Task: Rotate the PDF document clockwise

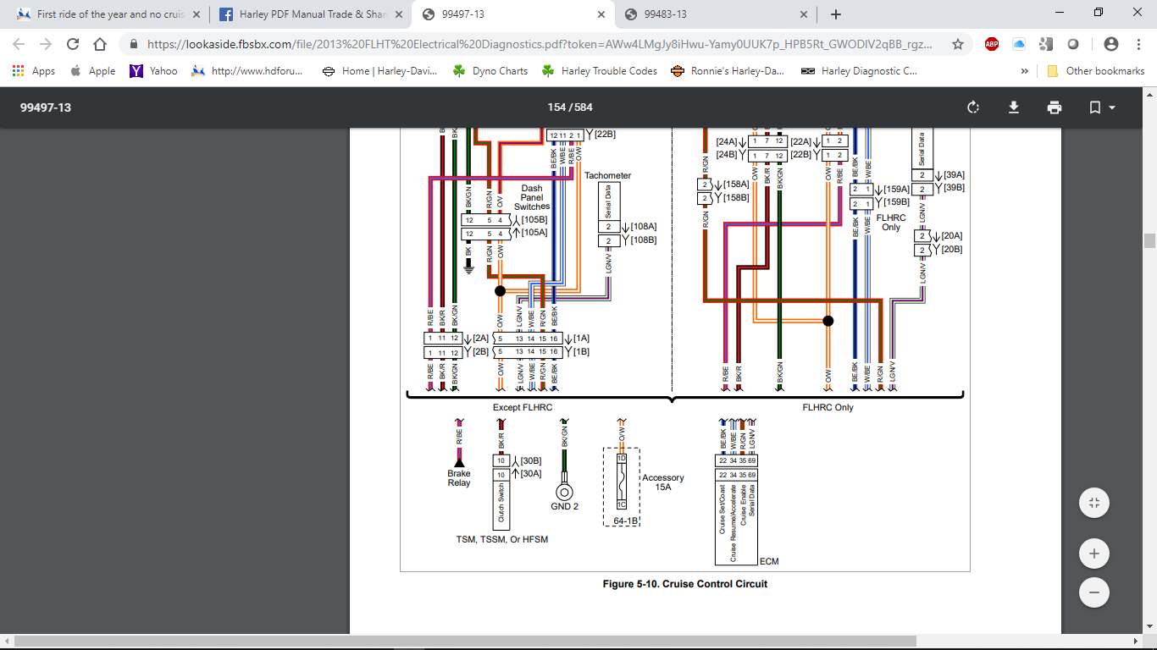Action: [972, 107]
